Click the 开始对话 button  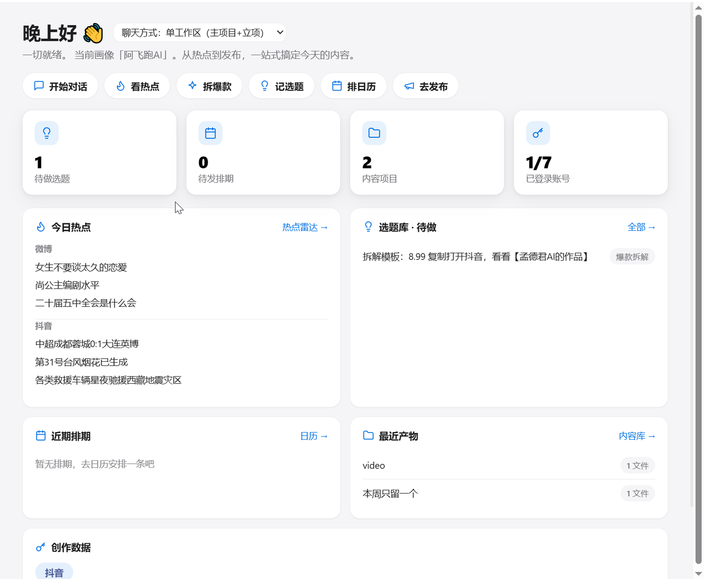coord(60,86)
